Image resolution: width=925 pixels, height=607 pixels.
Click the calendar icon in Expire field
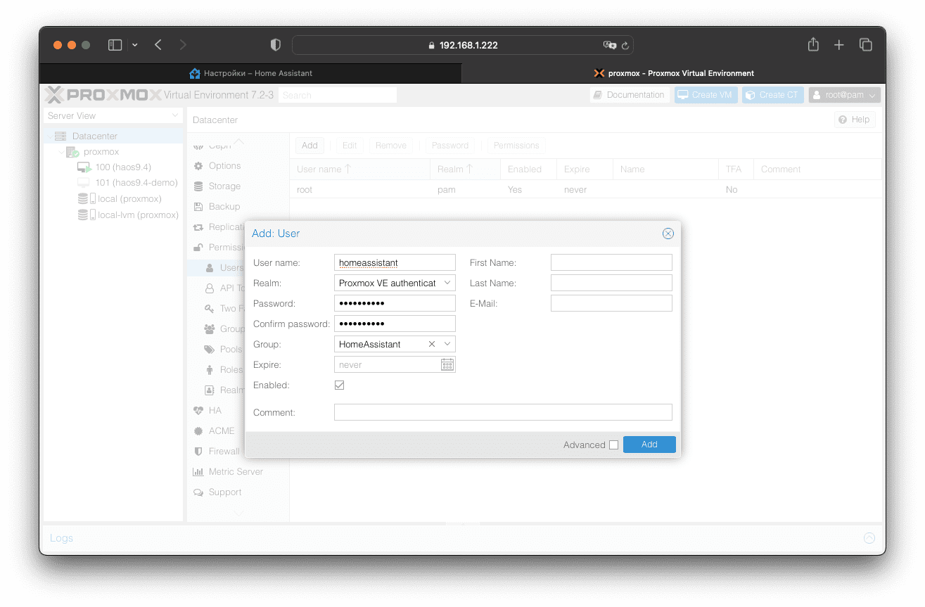(447, 364)
